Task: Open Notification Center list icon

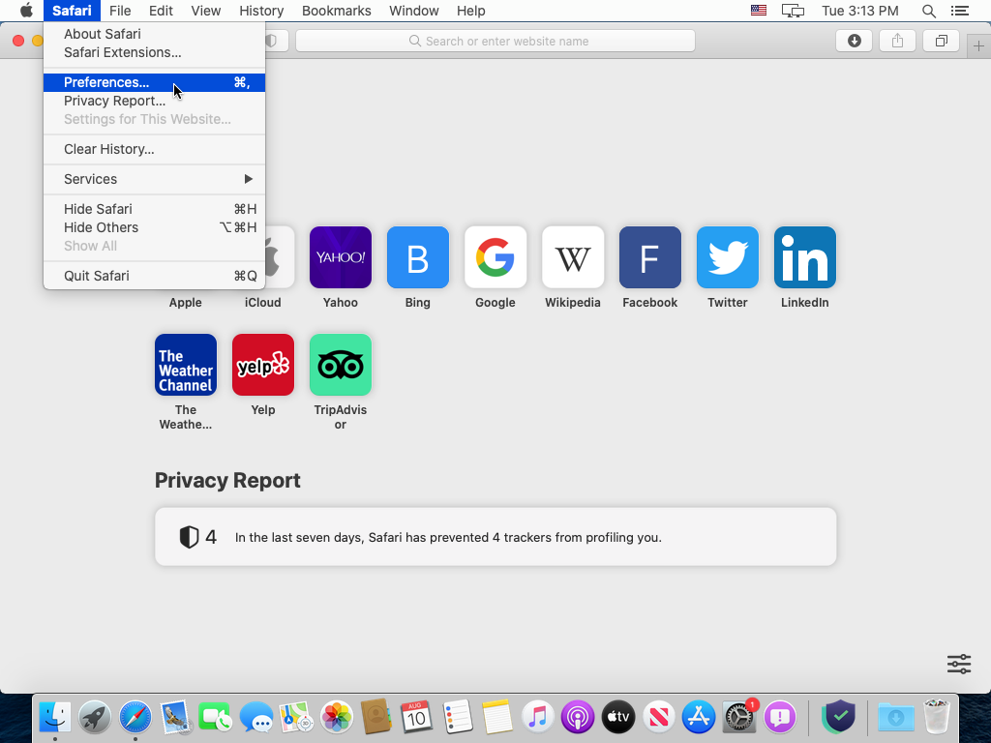Action: coord(959,11)
